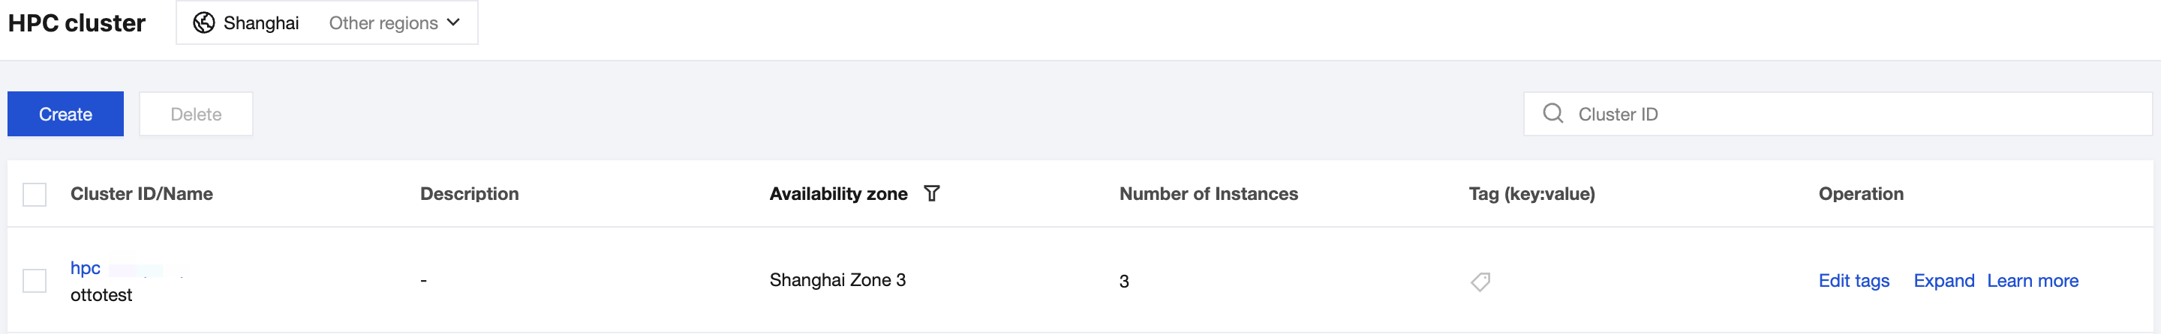
Task: Select the Shanghai region
Action: pos(261,22)
